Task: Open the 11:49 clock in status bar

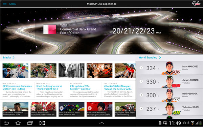Action: 175,123
